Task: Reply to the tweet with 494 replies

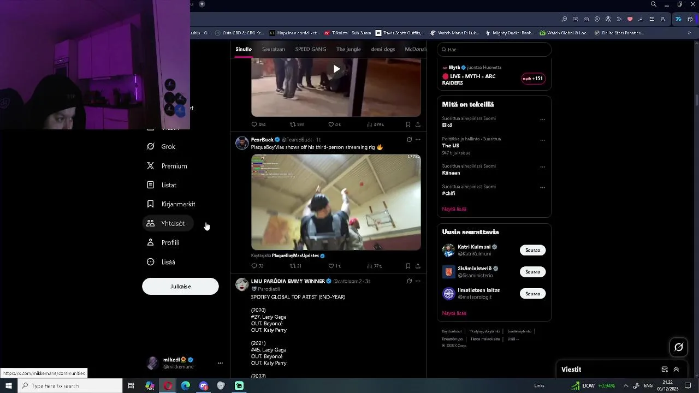Action: 258,124
